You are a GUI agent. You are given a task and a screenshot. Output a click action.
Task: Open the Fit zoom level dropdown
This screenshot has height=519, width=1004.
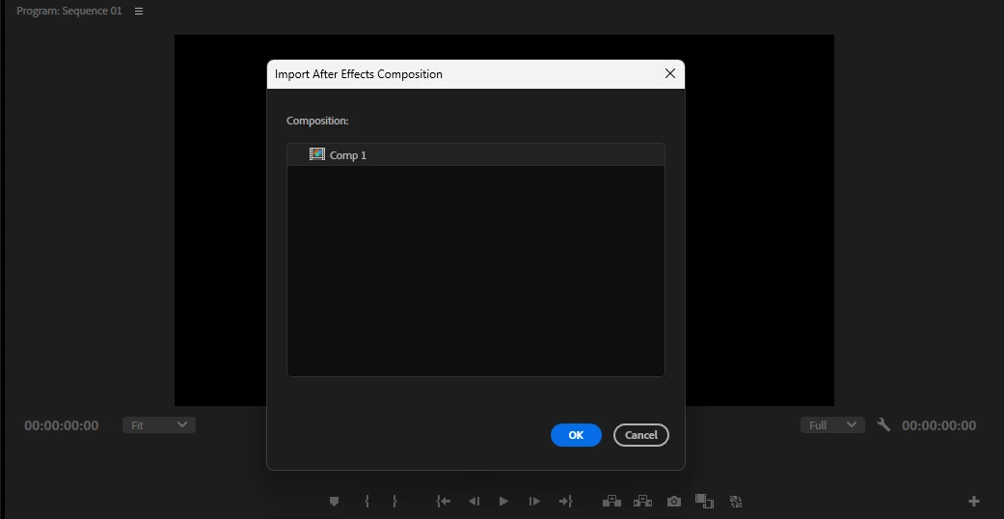159,424
